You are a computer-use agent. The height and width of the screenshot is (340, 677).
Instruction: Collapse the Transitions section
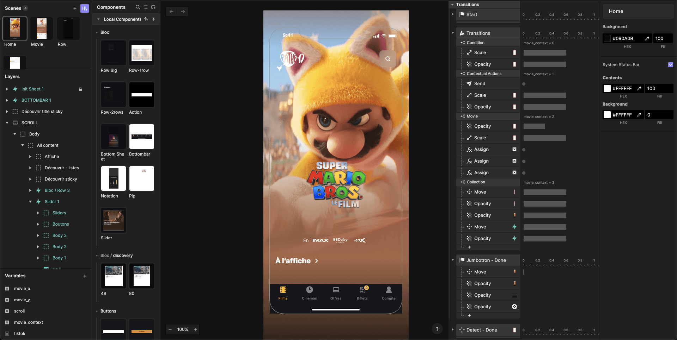coord(453,33)
